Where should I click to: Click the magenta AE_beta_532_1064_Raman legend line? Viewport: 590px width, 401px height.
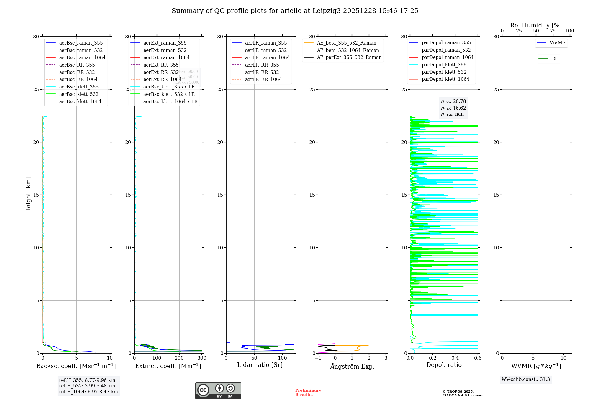pyautogui.click(x=309, y=50)
